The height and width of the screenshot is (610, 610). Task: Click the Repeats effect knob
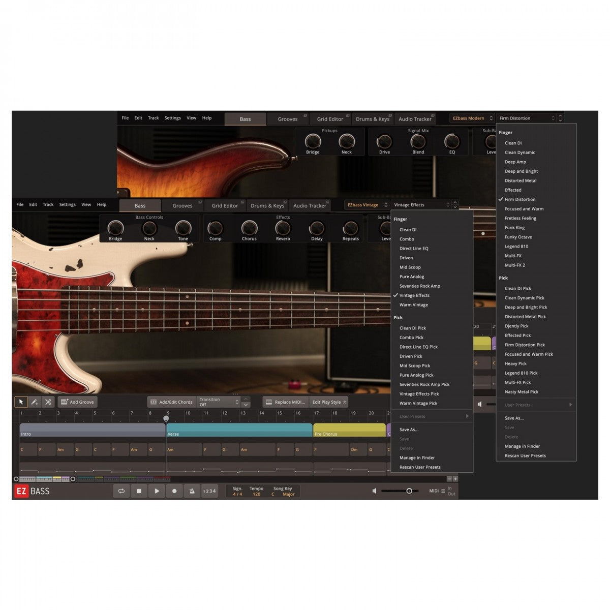point(351,228)
